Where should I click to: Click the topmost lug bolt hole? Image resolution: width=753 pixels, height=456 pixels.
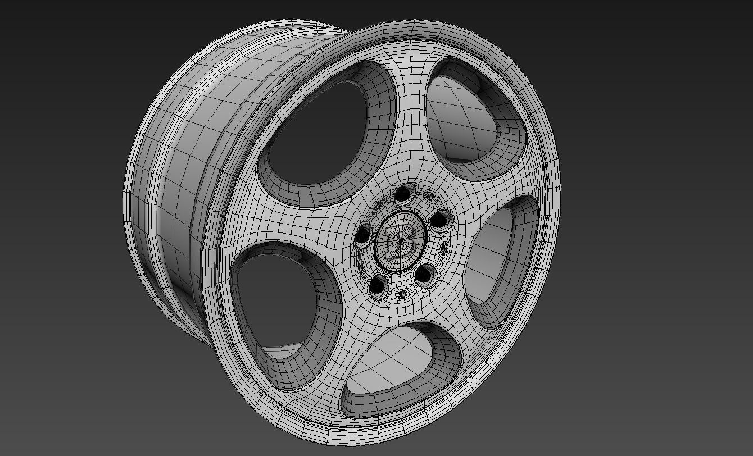(403, 195)
